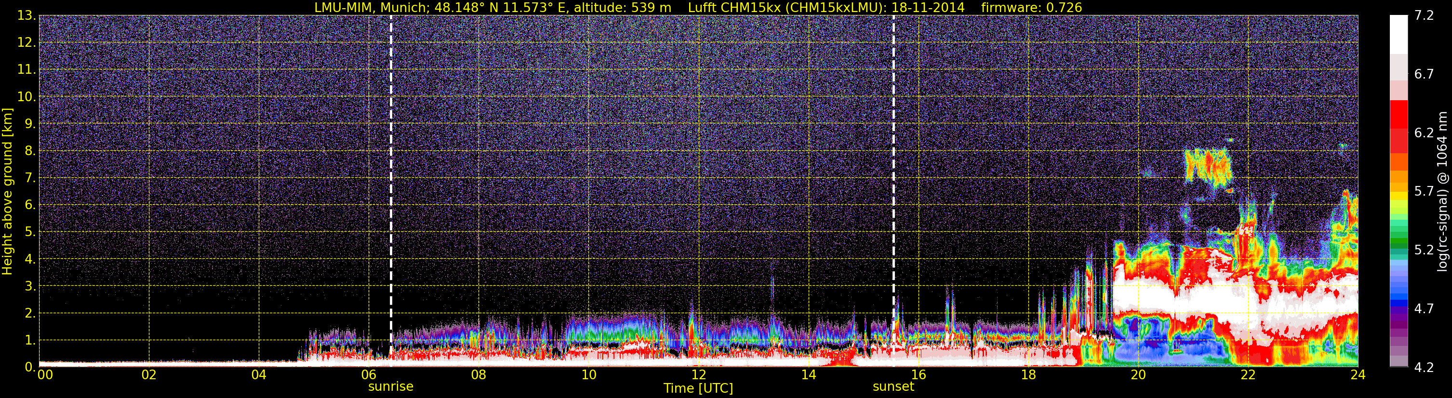Click the time axis tick label 24
Image resolution: width=1452 pixels, height=398 pixels.
click(x=1358, y=375)
